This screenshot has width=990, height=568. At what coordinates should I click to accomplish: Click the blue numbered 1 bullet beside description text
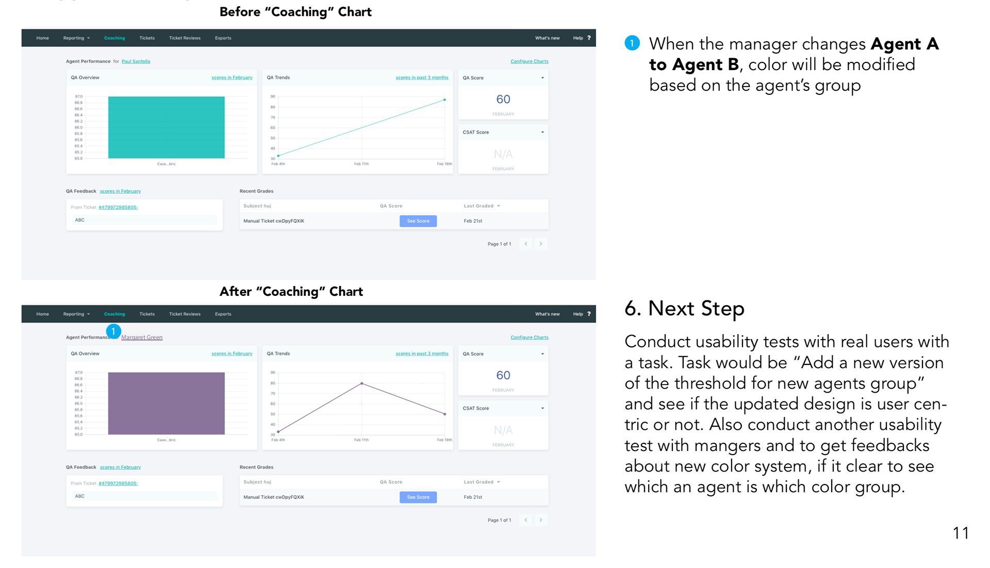632,43
